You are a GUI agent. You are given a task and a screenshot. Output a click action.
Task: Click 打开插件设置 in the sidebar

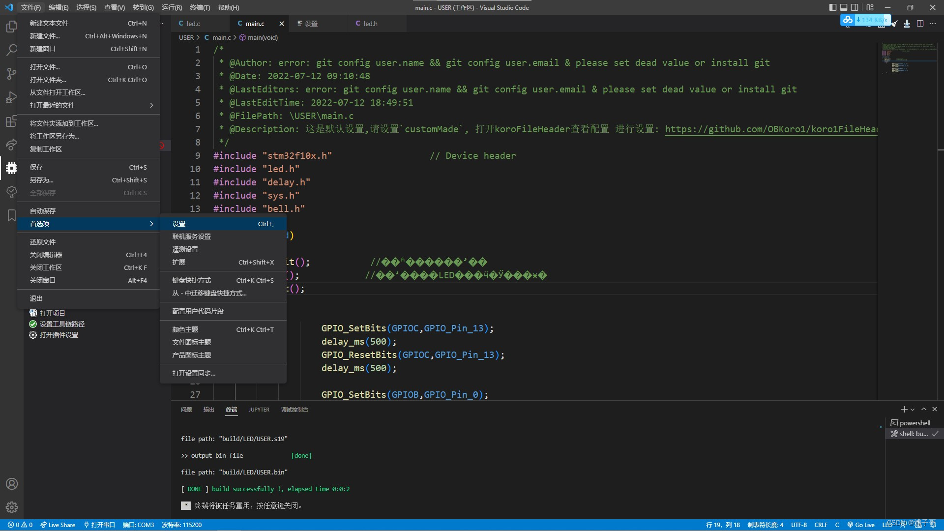pos(59,335)
